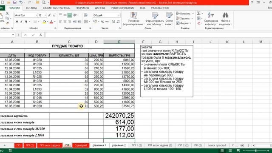Switch to the Сценарій sheet tab

tap(81, 145)
